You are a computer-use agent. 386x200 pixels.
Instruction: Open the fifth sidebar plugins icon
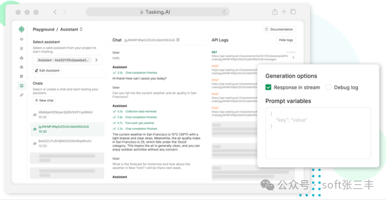pos(22,76)
